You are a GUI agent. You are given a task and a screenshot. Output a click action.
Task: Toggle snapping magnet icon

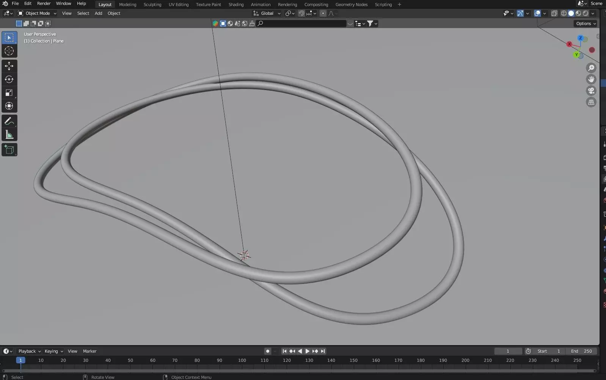point(301,13)
